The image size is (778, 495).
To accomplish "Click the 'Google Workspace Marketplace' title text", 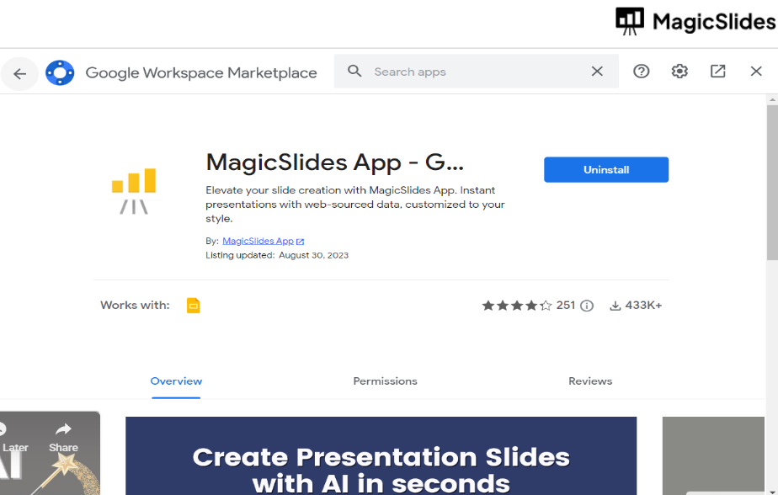I will [201, 73].
